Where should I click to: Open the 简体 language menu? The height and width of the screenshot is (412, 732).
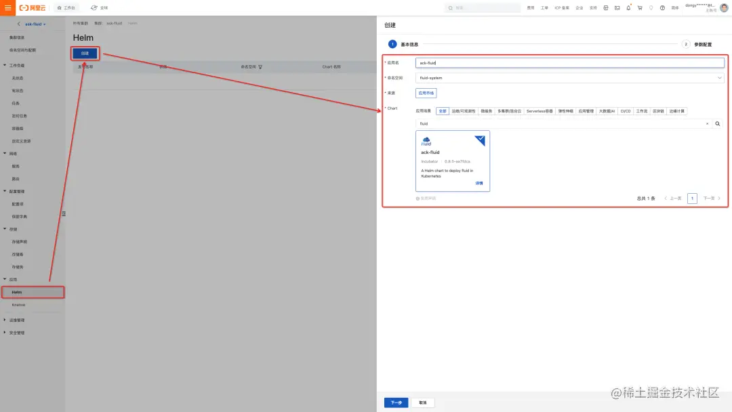point(675,7)
